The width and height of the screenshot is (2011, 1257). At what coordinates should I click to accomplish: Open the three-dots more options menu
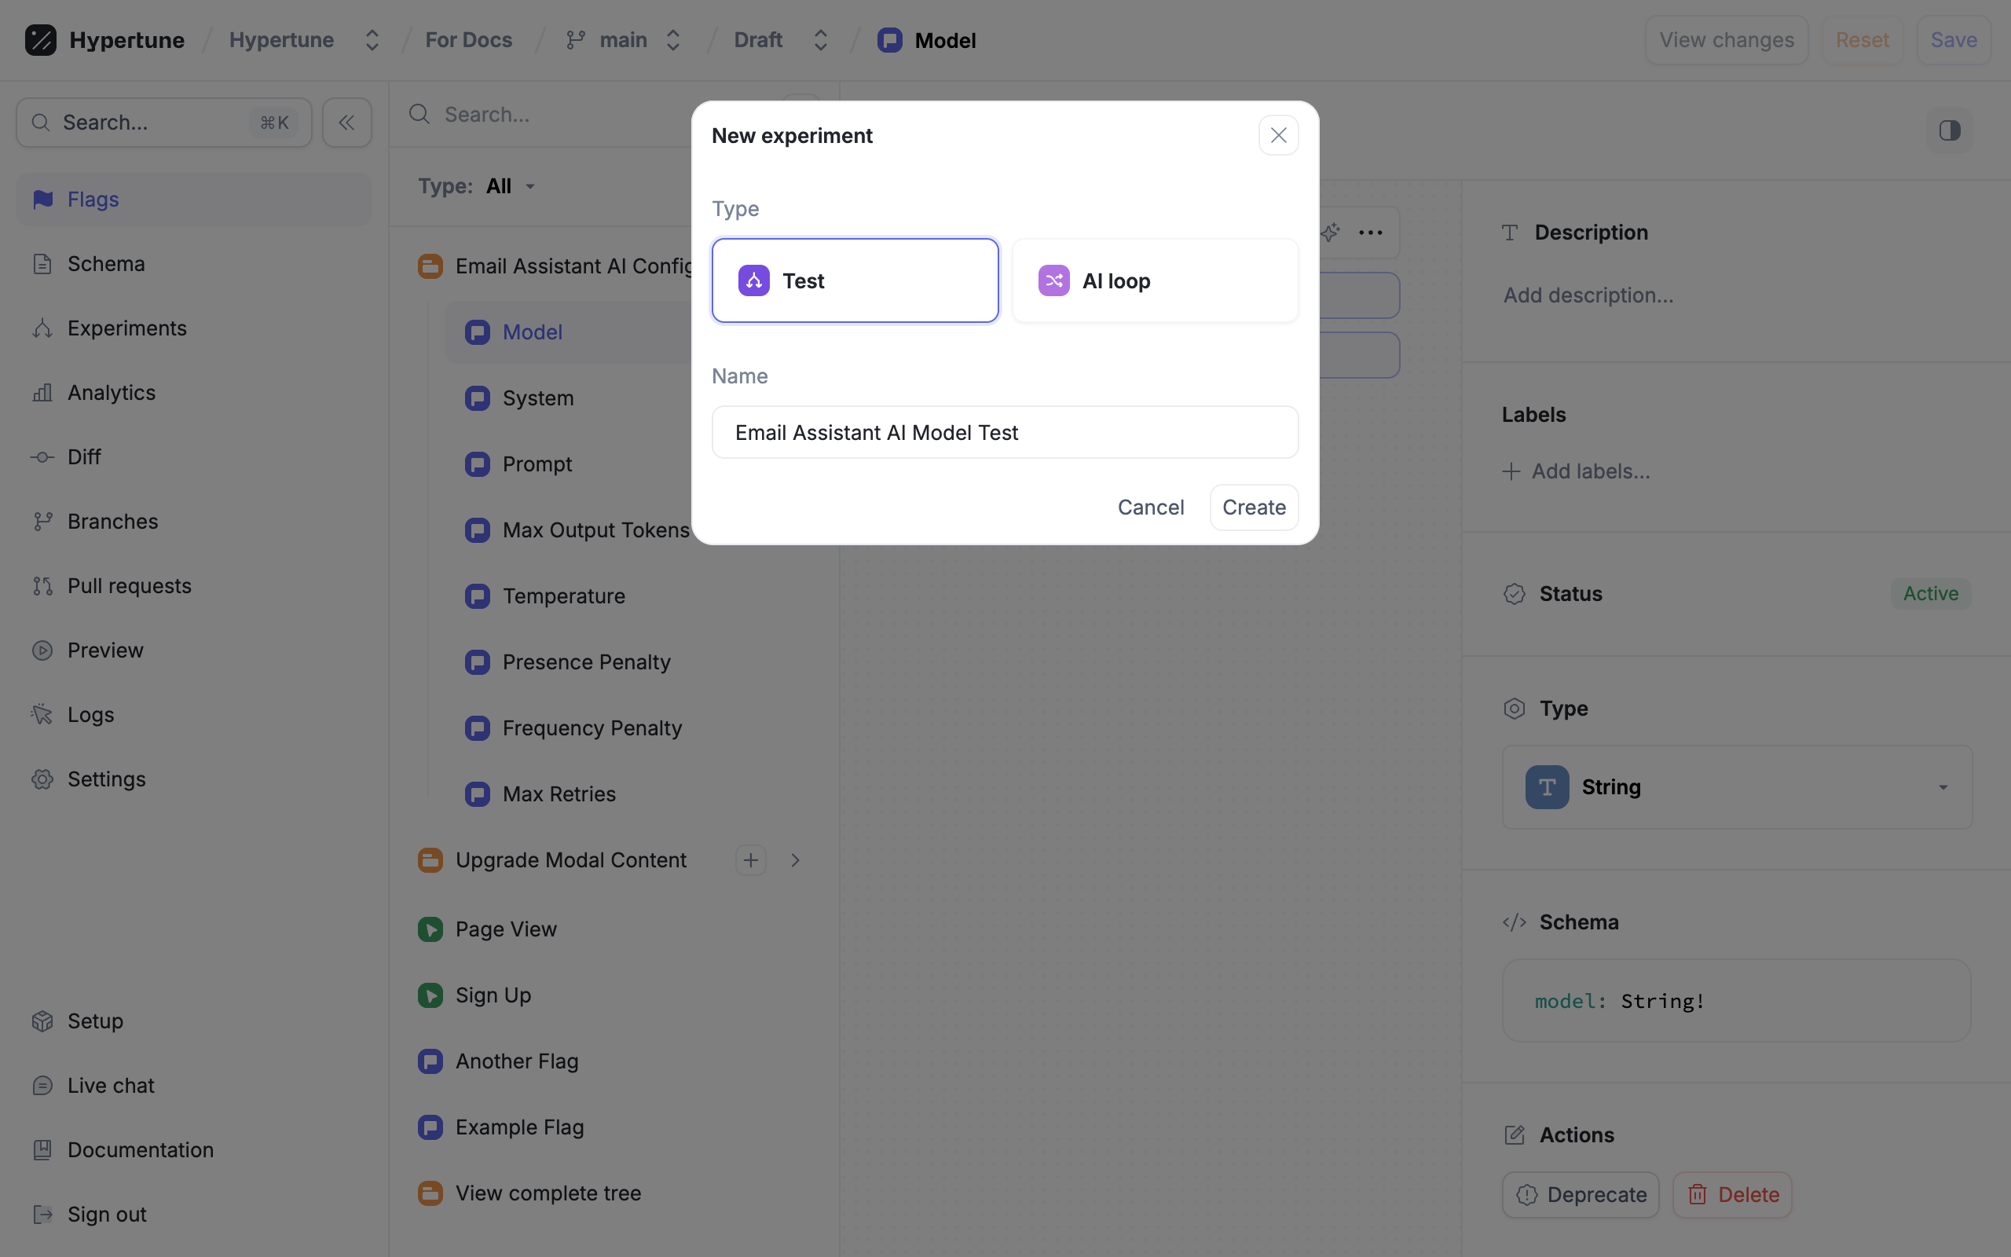tap(1370, 233)
